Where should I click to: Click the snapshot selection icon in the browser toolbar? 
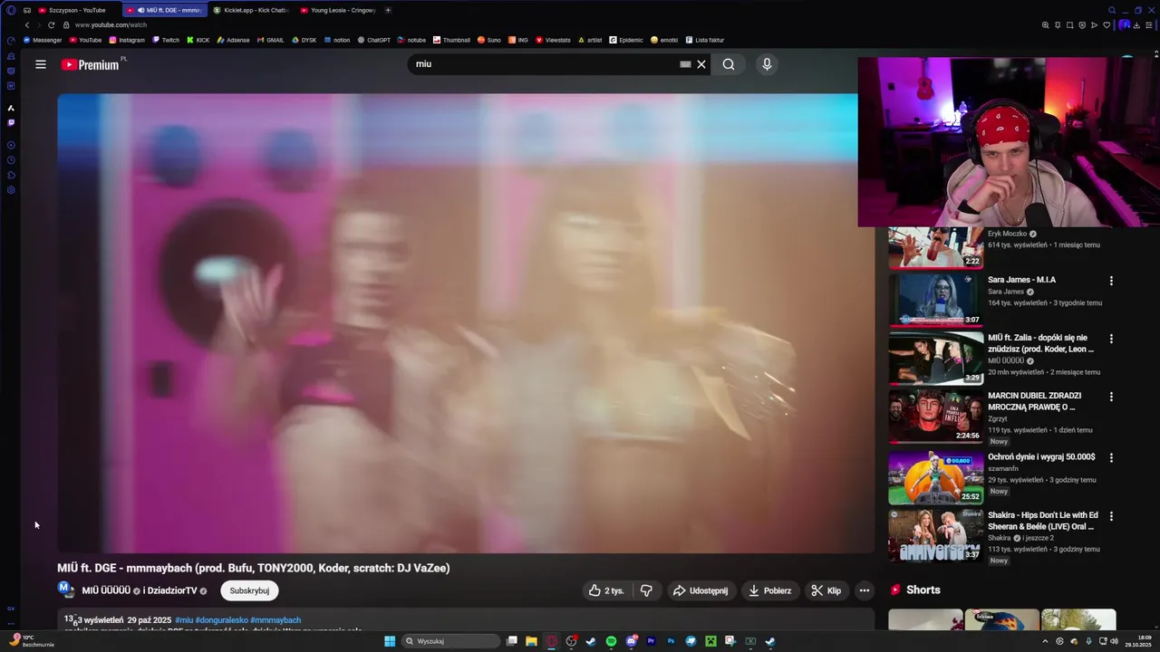(1069, 25)
